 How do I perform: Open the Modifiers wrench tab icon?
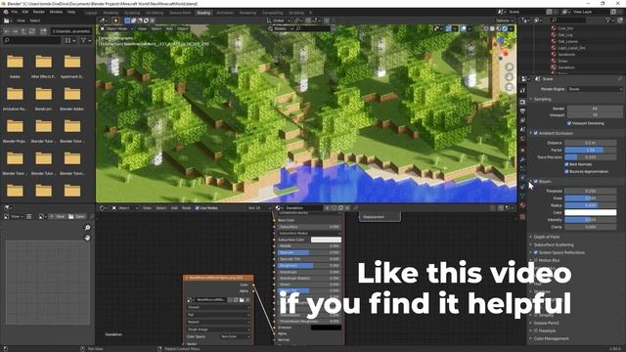coord(522,159)
